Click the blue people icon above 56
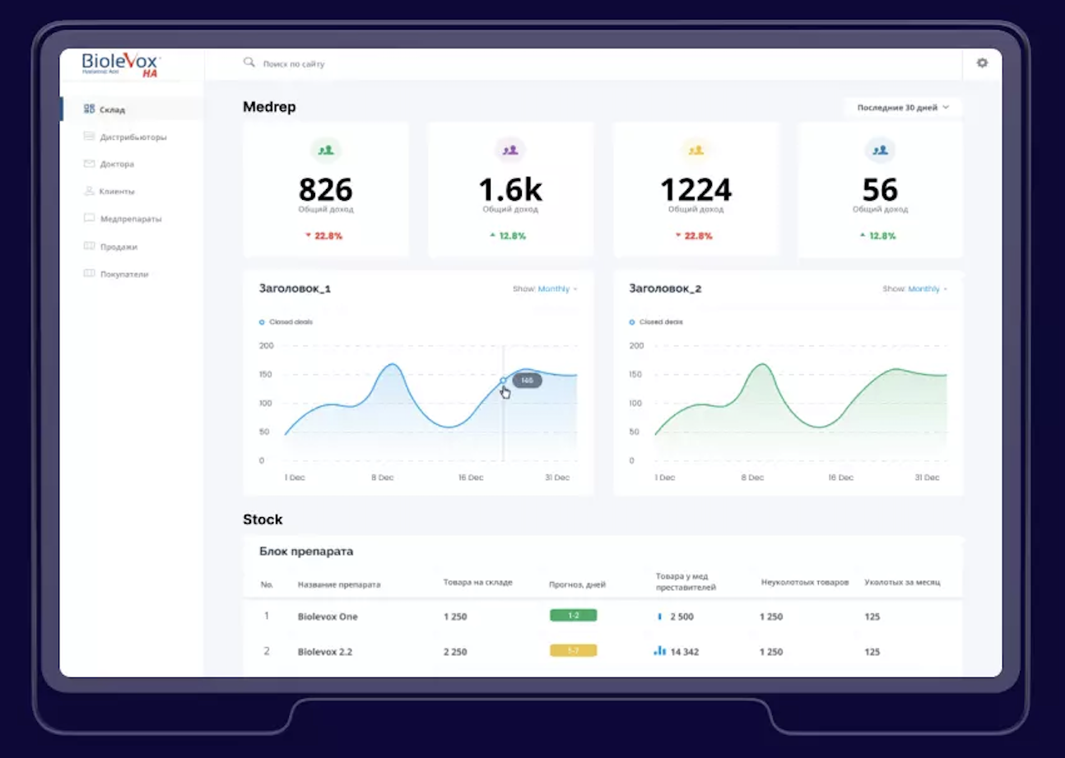This screenshot has width=1065, height=758. pyautogui.click(x=880, y=150)
